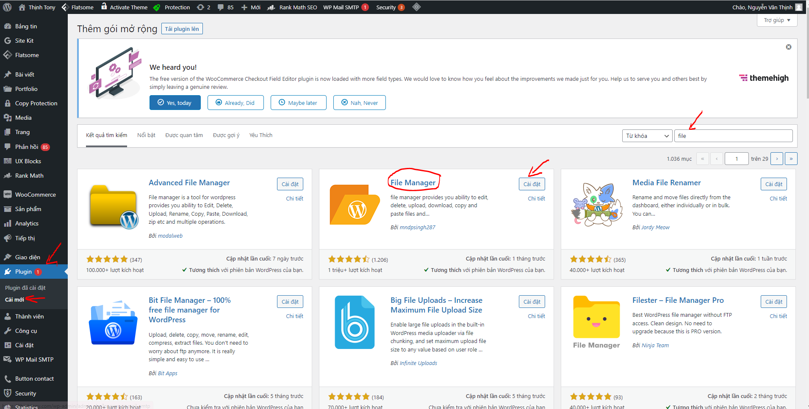Image resolution: width=809 pixels, height=409 pixels.
Task: Select Flatsome in the sidebar
Action: (26, 55)
